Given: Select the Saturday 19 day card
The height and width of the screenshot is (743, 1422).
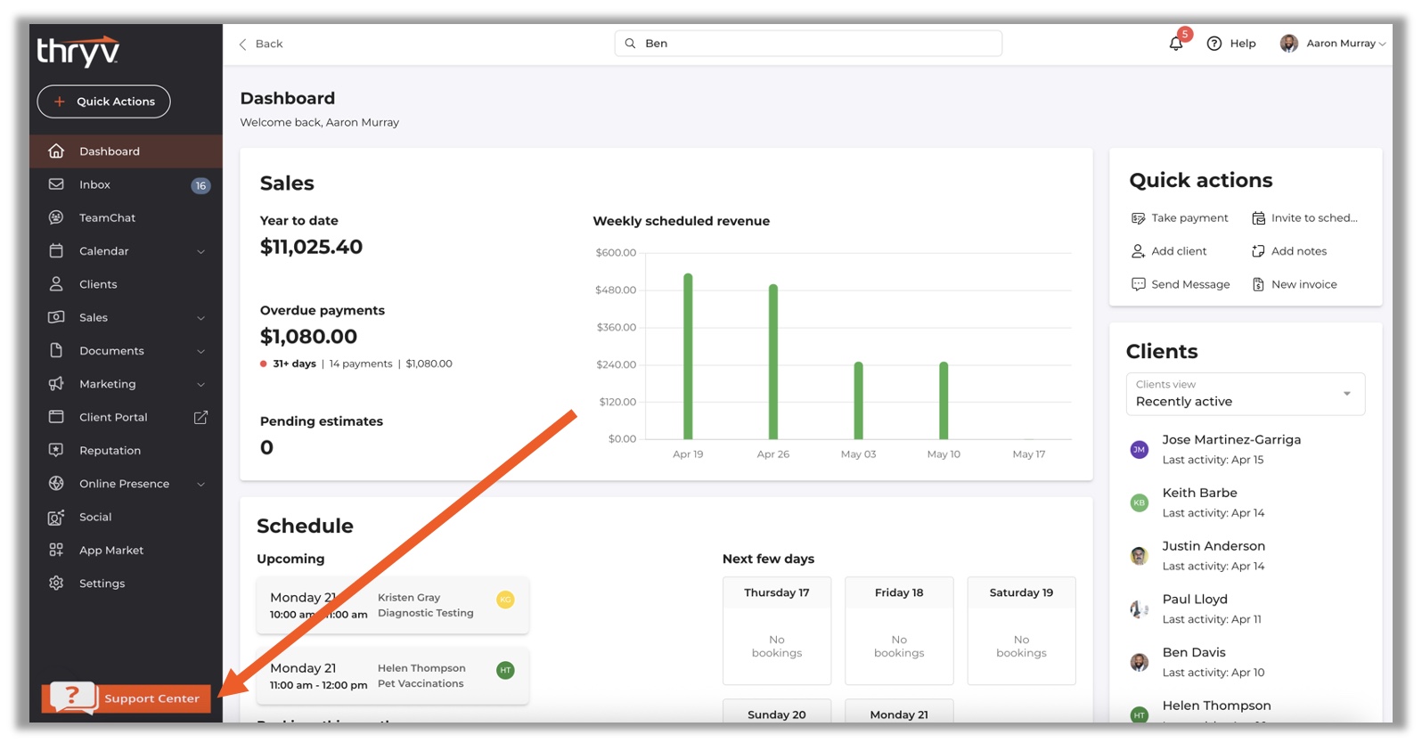Looking at the screenshot, I should (1021, 631).
